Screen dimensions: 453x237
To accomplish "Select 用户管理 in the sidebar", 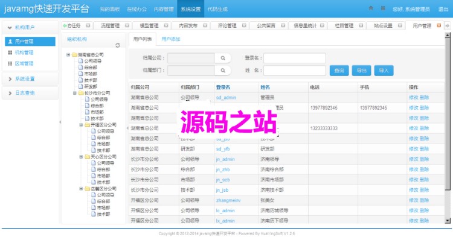I will tap(30, 42).
